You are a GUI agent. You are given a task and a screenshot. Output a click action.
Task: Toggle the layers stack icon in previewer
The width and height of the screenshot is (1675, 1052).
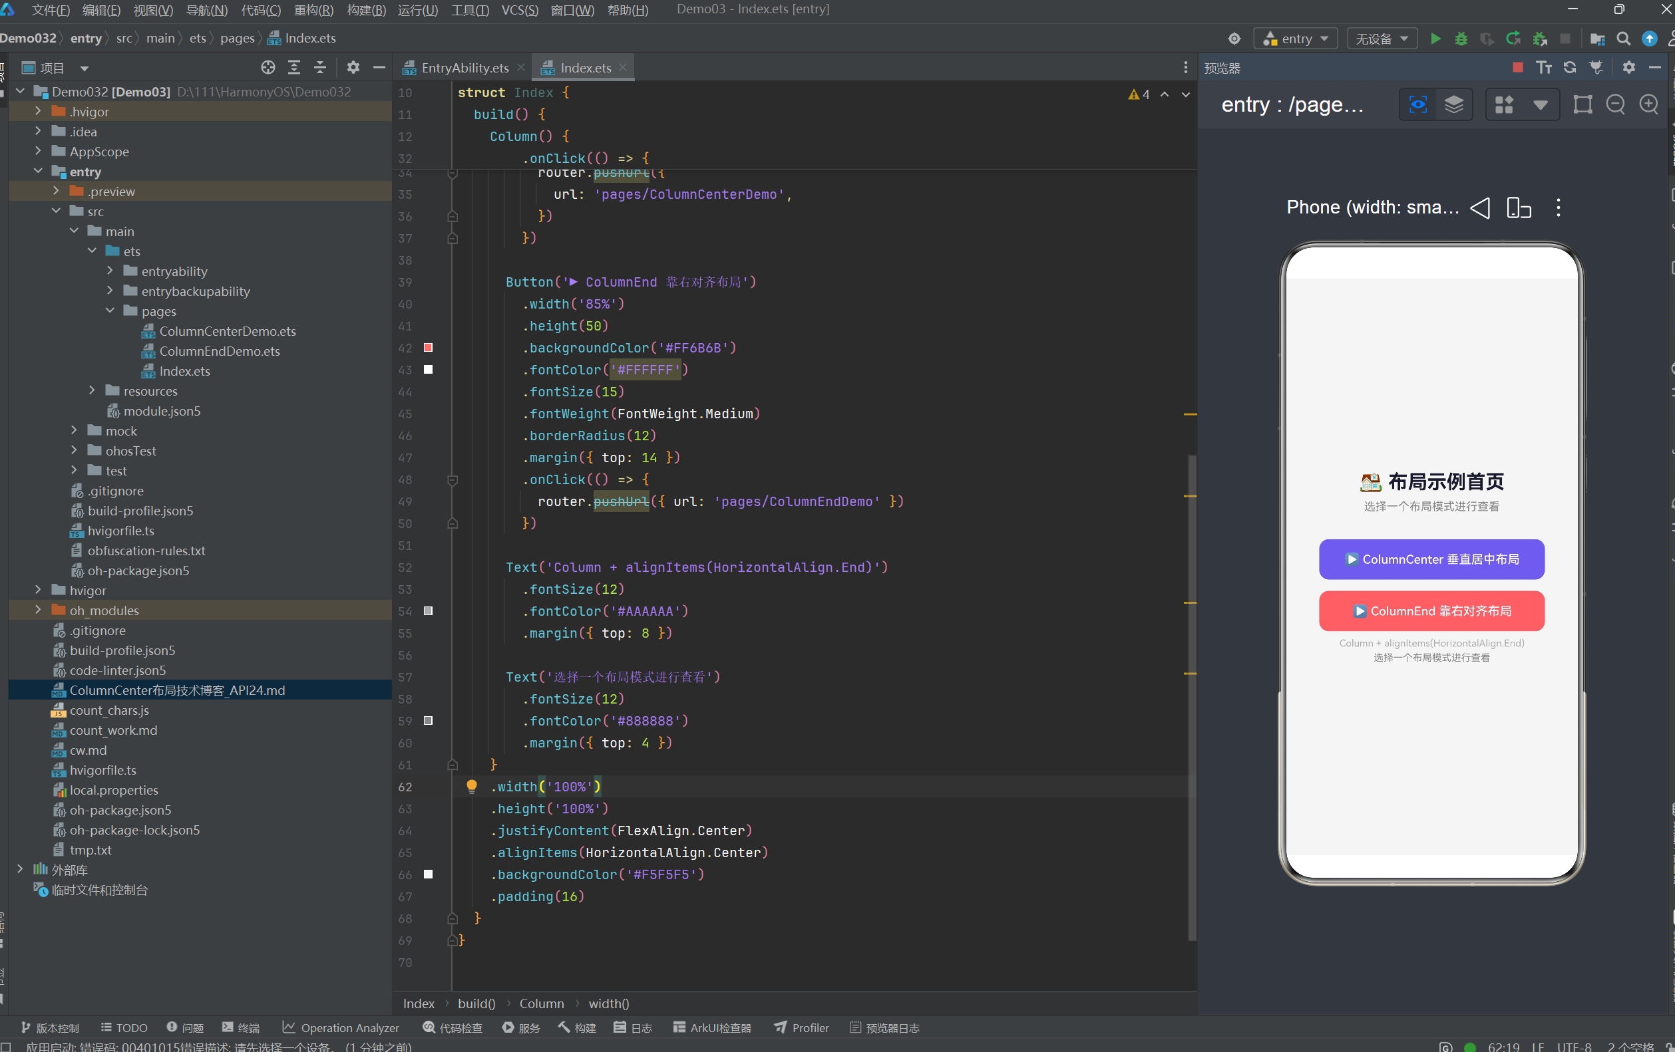click(x=1454, y=105)
